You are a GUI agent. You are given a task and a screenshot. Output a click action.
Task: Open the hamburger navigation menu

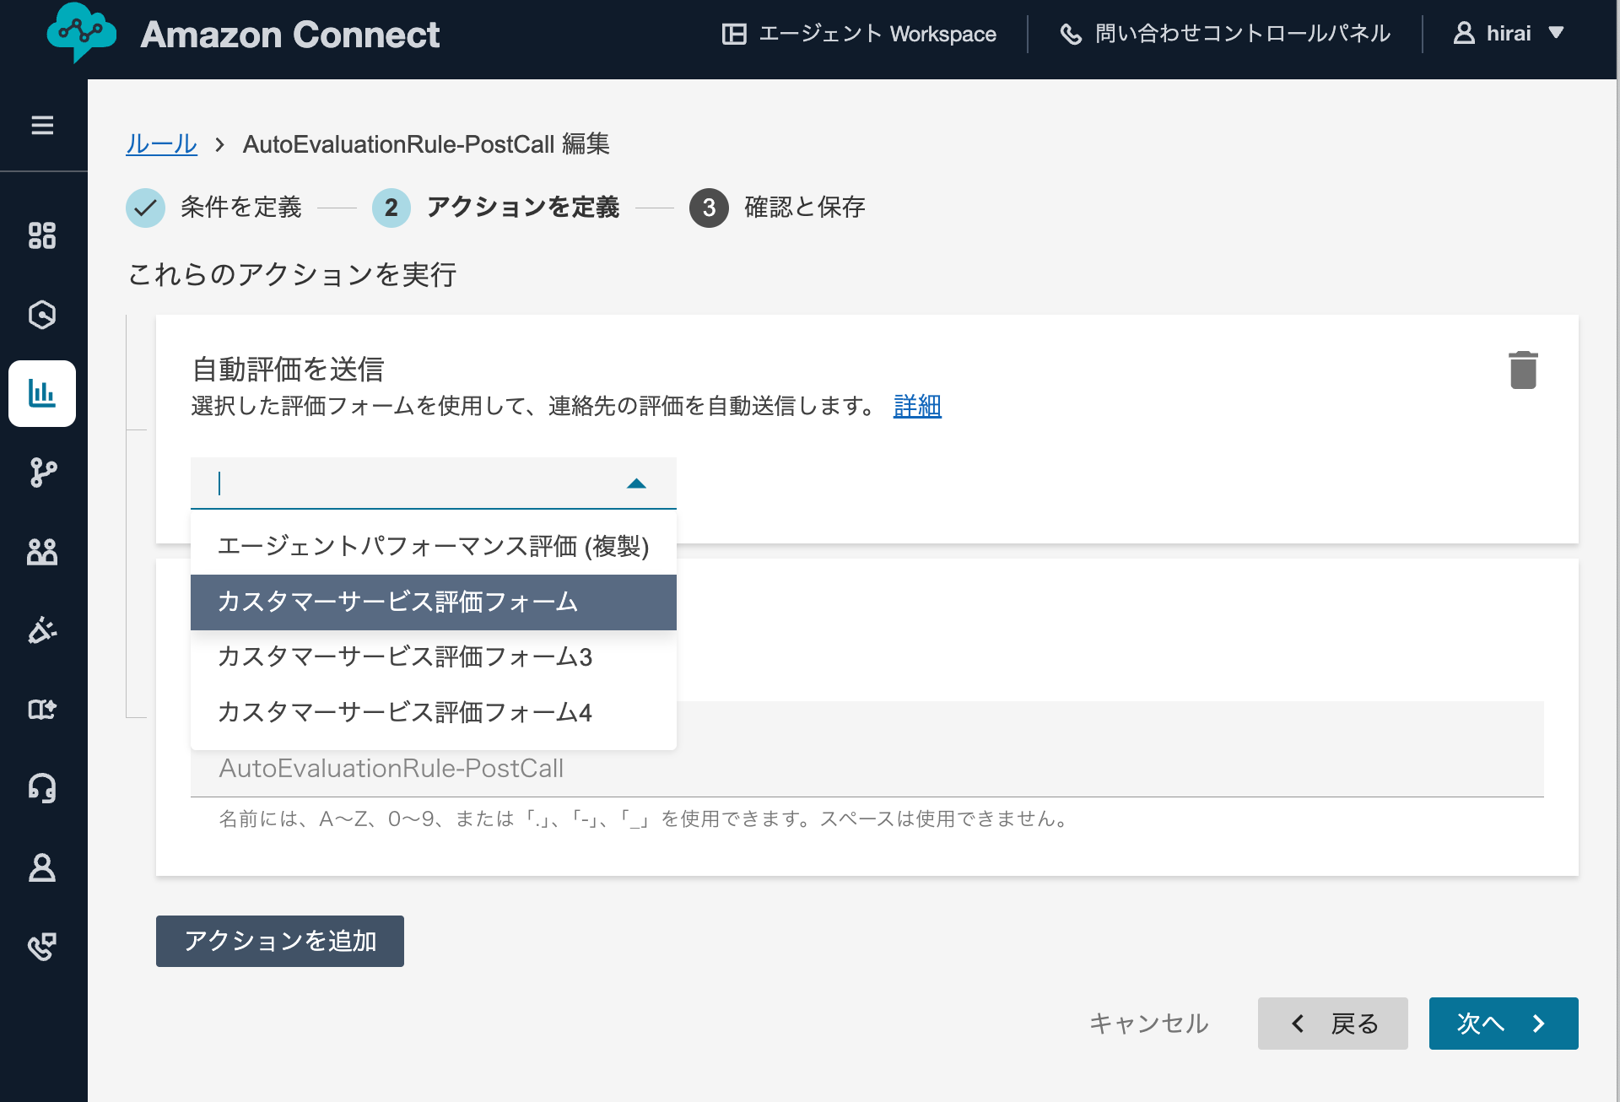pos(42,126)
